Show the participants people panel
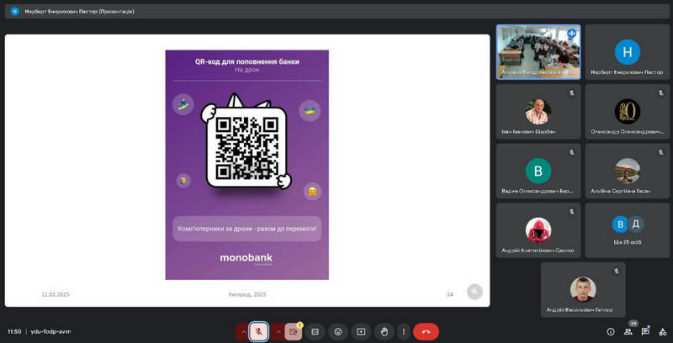 tap(628, 331)
